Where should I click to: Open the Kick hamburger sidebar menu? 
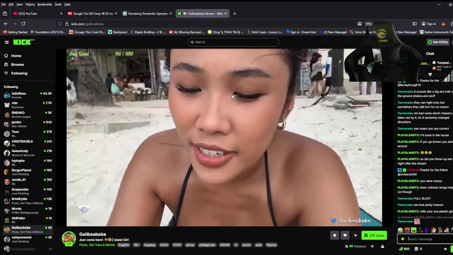[7, 42]
